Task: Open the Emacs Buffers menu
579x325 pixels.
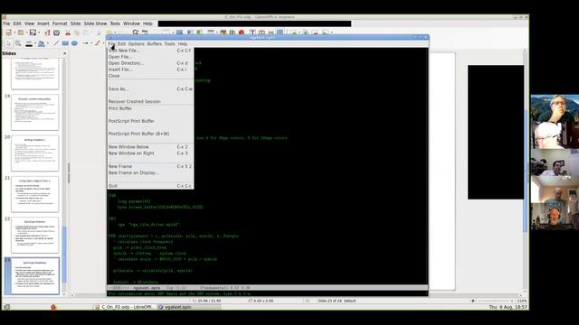Action: 155,44
